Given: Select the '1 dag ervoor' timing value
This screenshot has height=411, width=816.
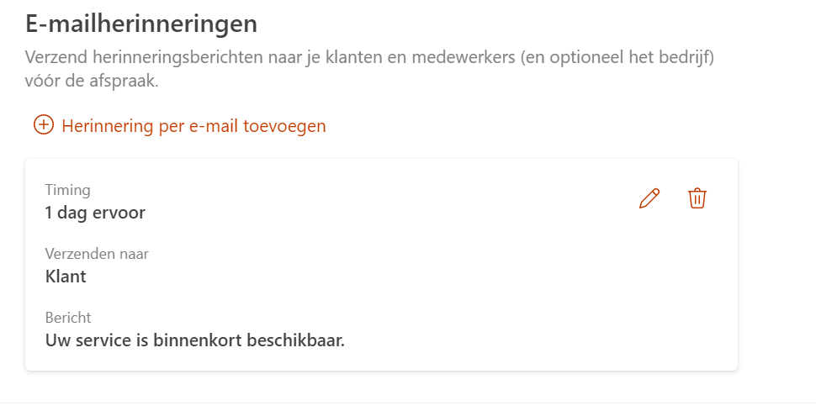Looking at the screenshot, I should click(x=95, y=213).
